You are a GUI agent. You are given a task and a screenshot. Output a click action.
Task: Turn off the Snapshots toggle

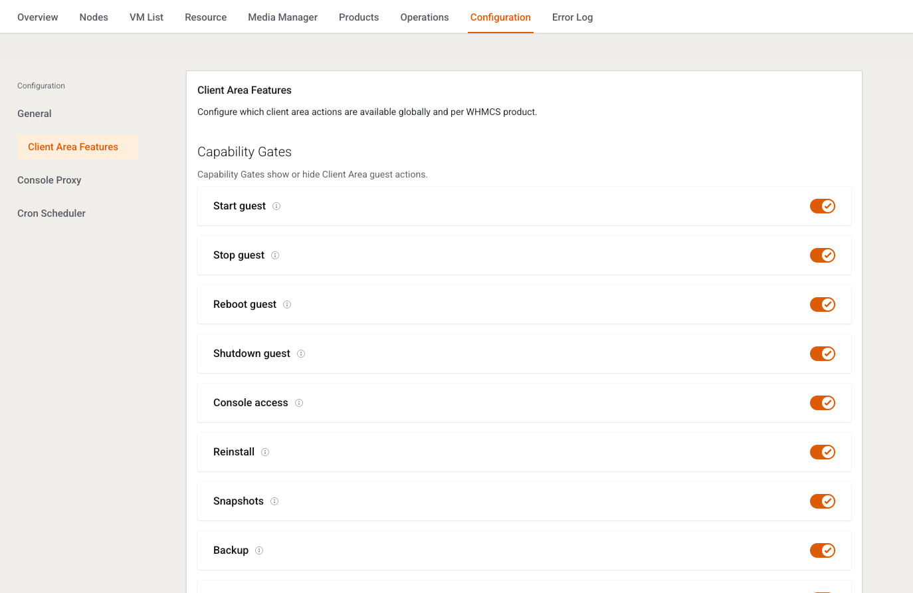pyautogui.click(x=822, y=501)
